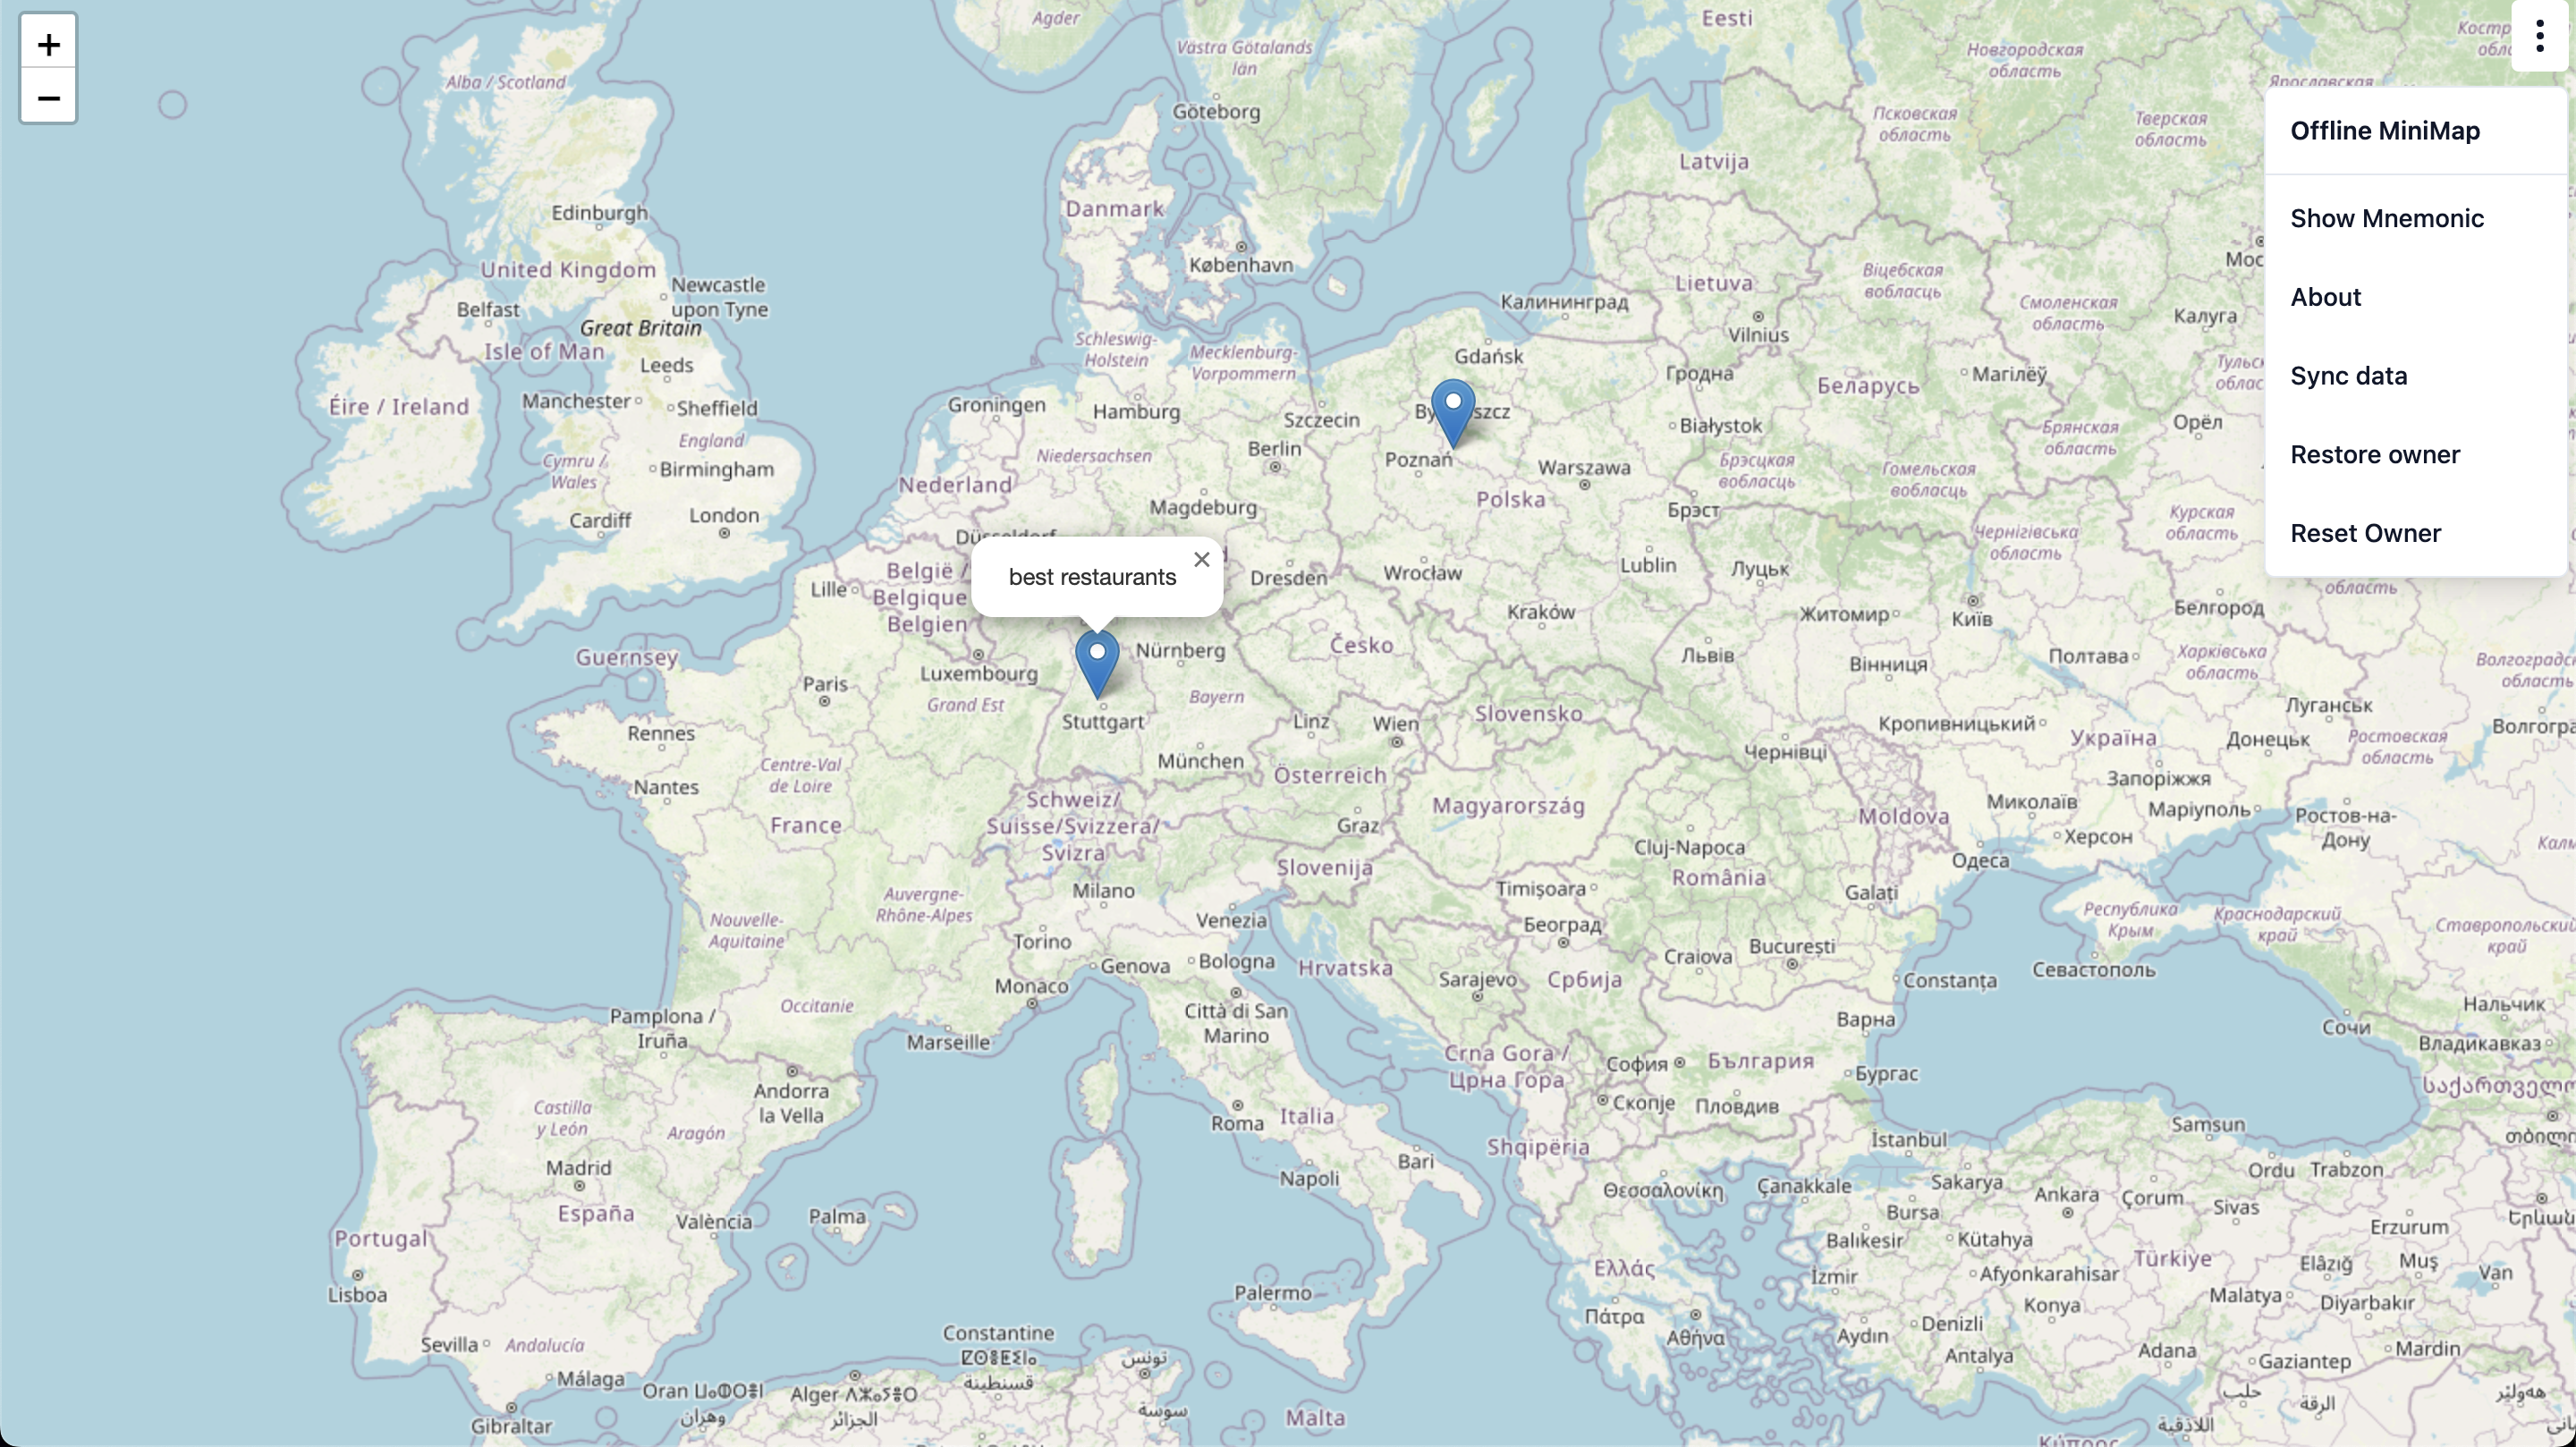Expand the Reset Owner option
The width and height of the screenshot is (2576, 1447).
click(2366, 532)
